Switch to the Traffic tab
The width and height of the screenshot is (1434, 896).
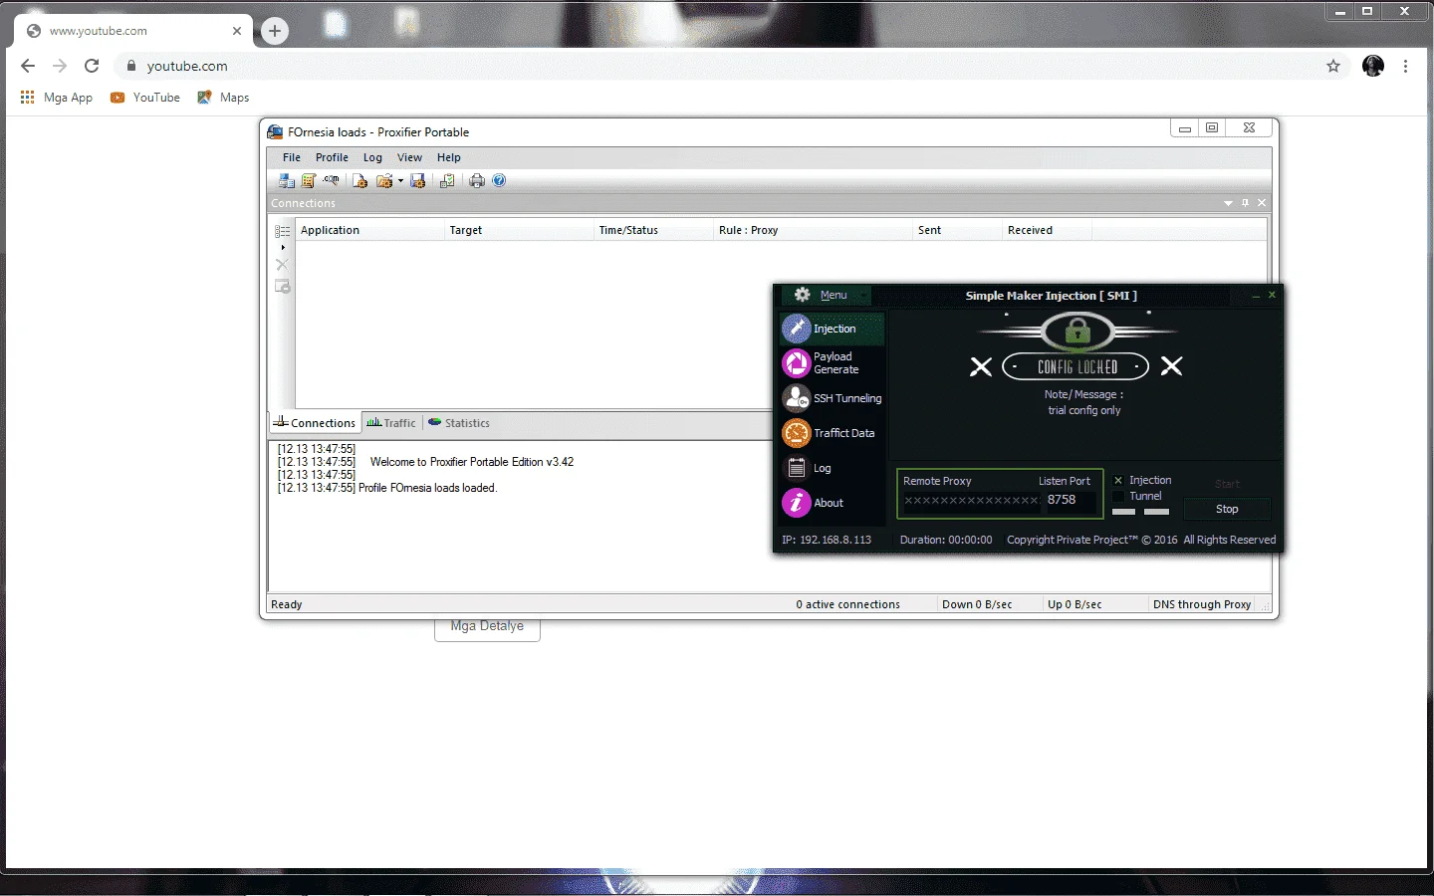tap(391, 423)
